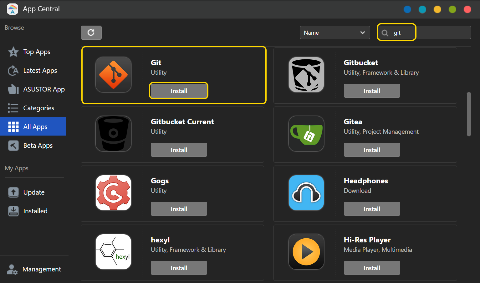This screenshot has width=480, height=283.
Task: Click the Hi-Res Player play icon
Action: 306,252
